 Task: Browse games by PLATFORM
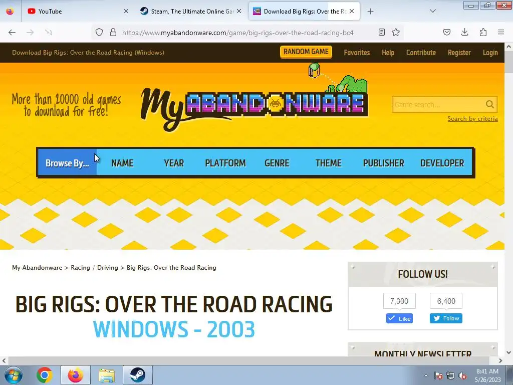click(225, 163)
